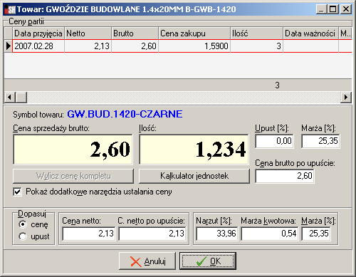Click the 'Cena zakupu' column header
The width and height of the screenshot is (356, 277).
194,33
